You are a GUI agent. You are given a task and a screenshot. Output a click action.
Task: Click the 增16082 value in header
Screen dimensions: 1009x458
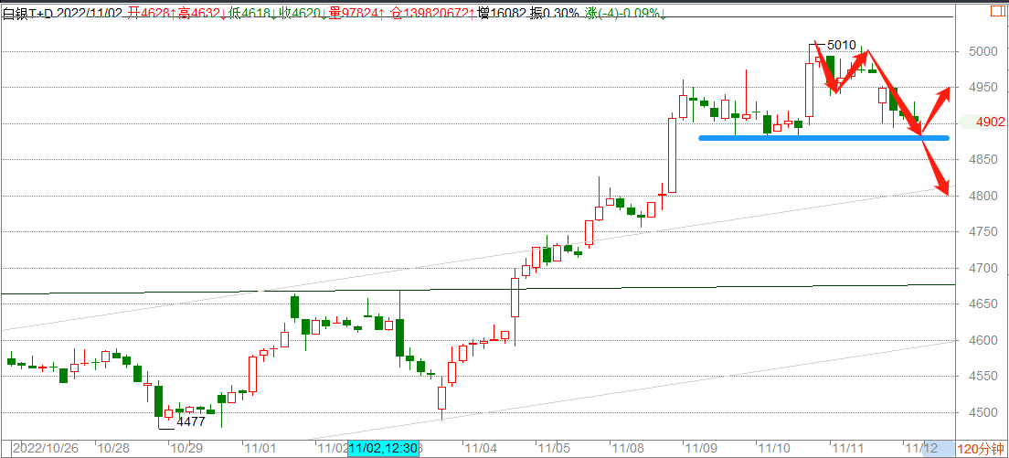pyautogui.click(x=502, y=13)
